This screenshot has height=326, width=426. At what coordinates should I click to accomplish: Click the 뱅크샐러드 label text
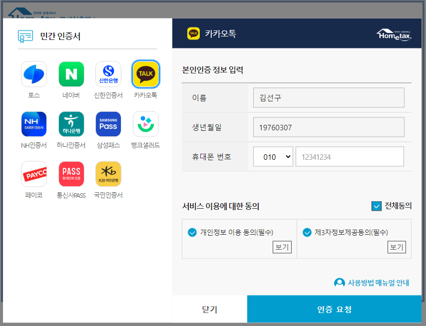tap(146, 145)
